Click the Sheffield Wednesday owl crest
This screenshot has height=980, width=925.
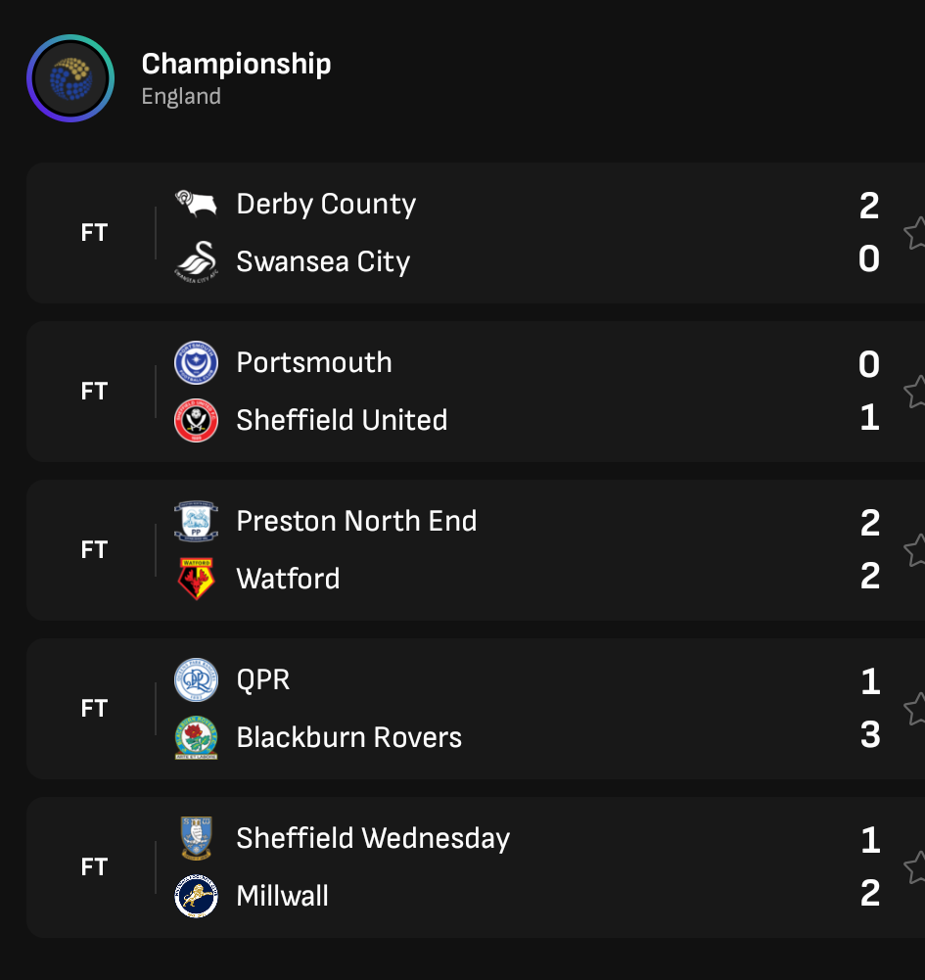coord(196,839)
